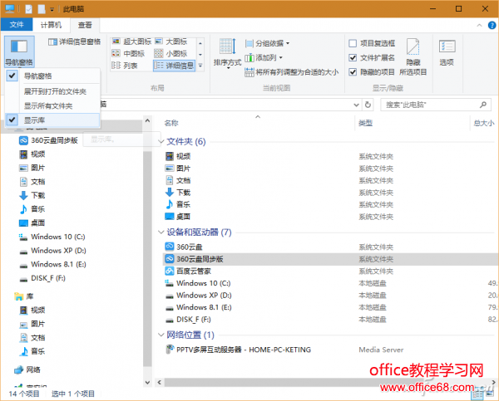Select 百度云管家 in devices list
The width and height of the screenshot is (499, 401).
click(188, 271)
